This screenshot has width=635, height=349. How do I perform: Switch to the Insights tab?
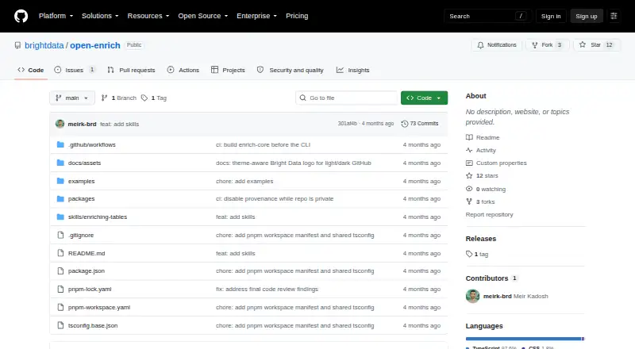coord(352,70)
